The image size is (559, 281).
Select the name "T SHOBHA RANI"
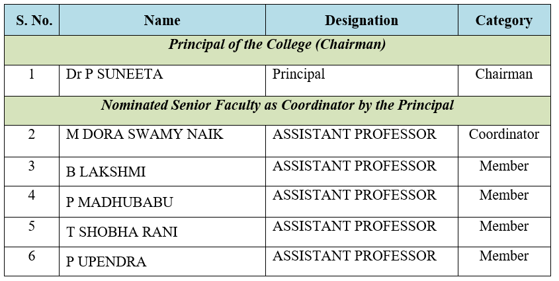coord(122,233)
